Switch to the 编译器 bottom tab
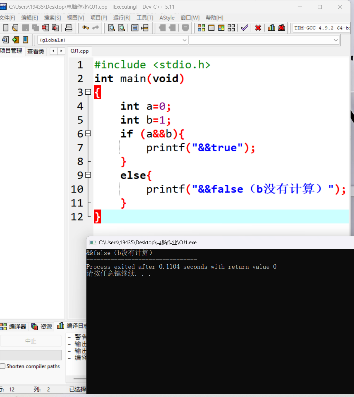Image resolution: width=354 pixels, height=397 pixels. tap(13, 327)
